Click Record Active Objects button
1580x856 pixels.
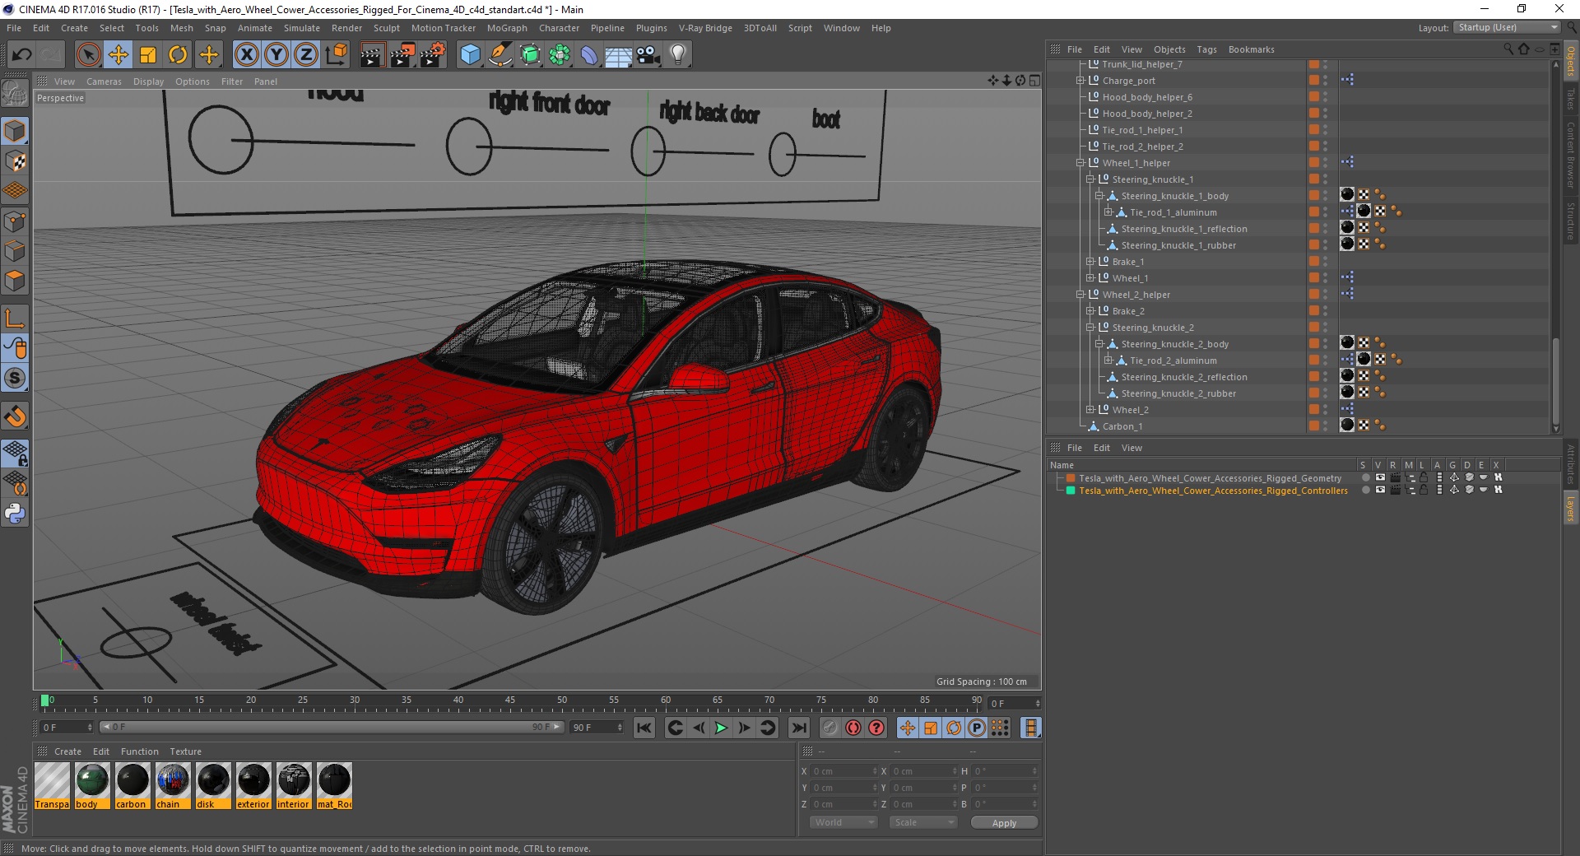(x=830, y=728)
